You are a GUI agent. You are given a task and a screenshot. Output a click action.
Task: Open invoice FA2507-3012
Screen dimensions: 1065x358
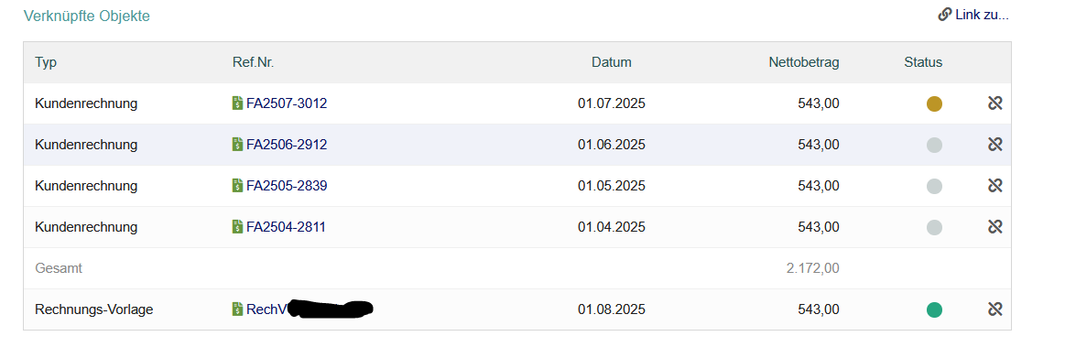pos(287,103)
